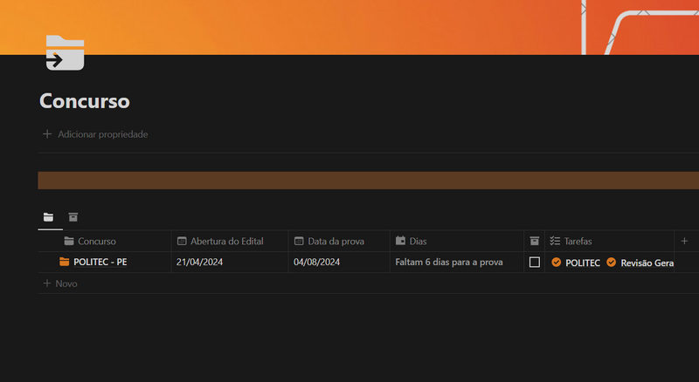This screenshot has height=382, width=699.
Task: Open the folder database view tab
Action: point(49,217)
